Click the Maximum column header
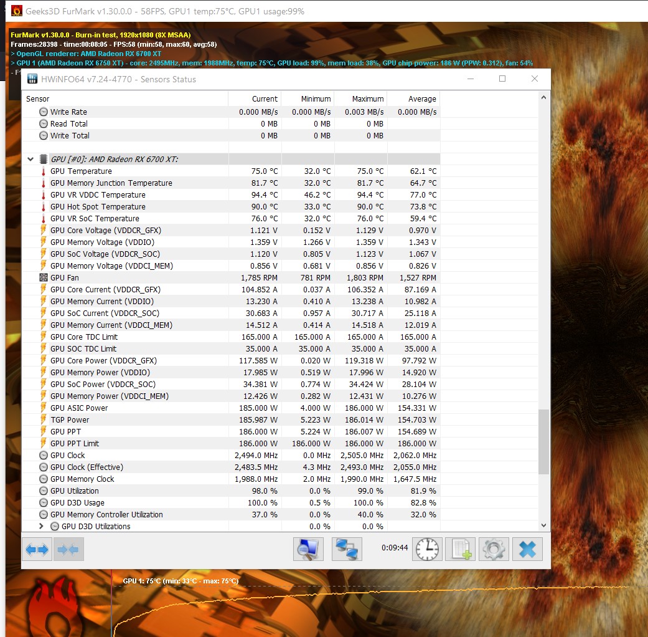The image size is (648, 637). [361, 99]
